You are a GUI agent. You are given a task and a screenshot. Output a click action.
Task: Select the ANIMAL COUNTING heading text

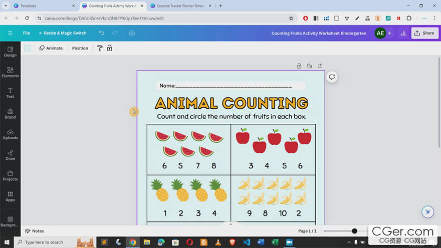click(232, 103)
